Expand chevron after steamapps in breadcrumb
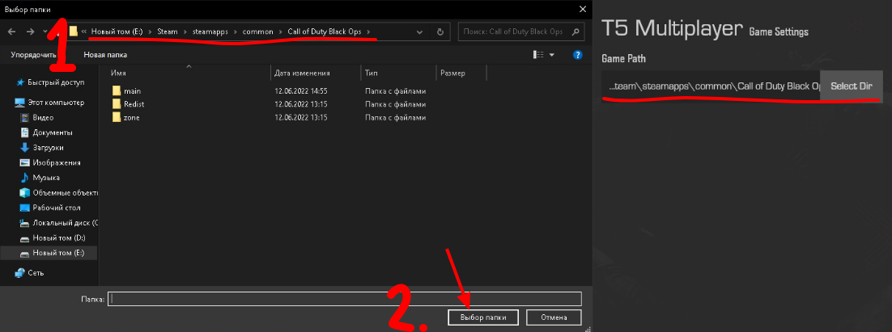The image size is (892, 332). 235,32
